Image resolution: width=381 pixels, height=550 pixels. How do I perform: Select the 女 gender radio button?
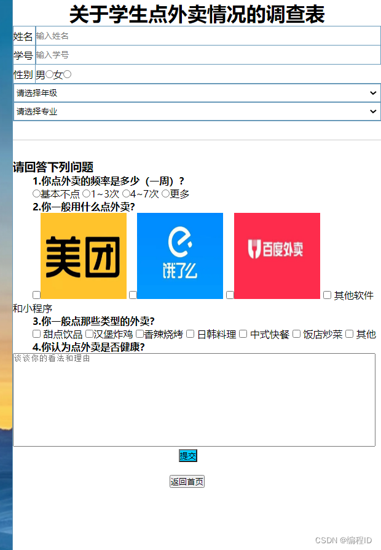point(68,74)
